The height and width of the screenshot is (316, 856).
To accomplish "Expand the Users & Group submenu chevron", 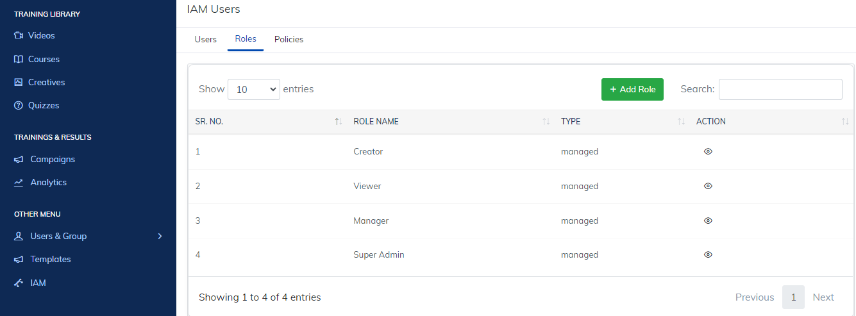I will [x=160, y=237].
